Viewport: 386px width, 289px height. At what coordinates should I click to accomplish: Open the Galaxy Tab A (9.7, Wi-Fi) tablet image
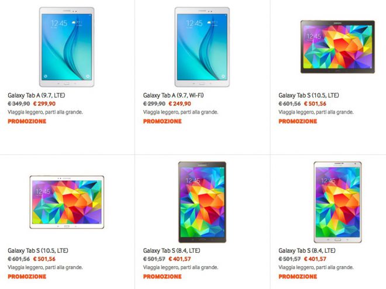tap(202, 47)
